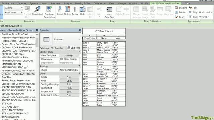214x120 pixels.
Task: Click Edit button for Embedded Schedule
Action: pos(69,95)
